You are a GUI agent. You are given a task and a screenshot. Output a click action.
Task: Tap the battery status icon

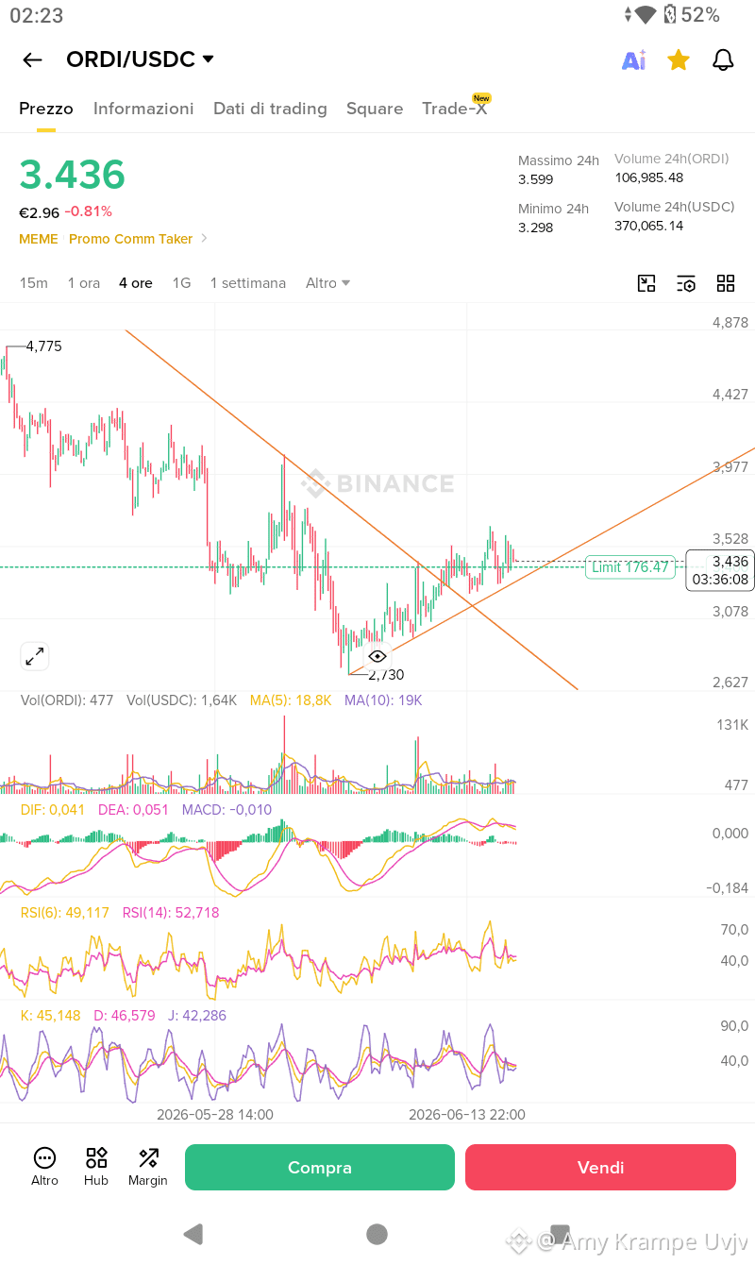pos(670,15)
